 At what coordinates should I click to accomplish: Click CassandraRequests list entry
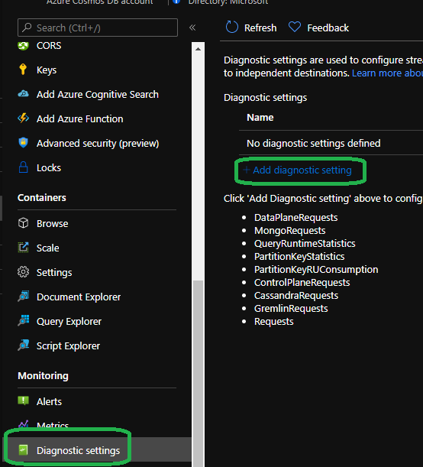(296, 296)
